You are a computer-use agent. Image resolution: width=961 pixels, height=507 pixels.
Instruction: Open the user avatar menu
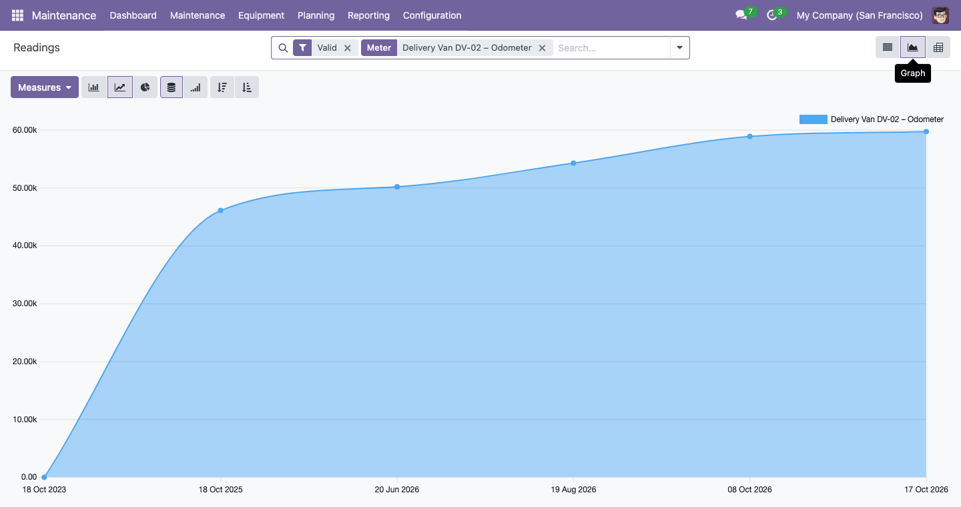point(940,15)
